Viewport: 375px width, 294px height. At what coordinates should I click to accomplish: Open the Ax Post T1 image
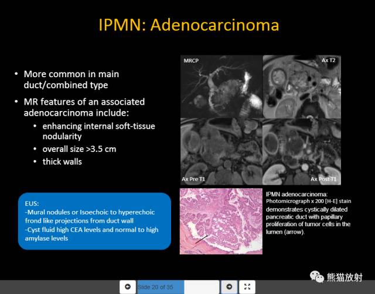(x=302, y=151)
